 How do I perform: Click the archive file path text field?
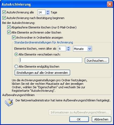51,60
